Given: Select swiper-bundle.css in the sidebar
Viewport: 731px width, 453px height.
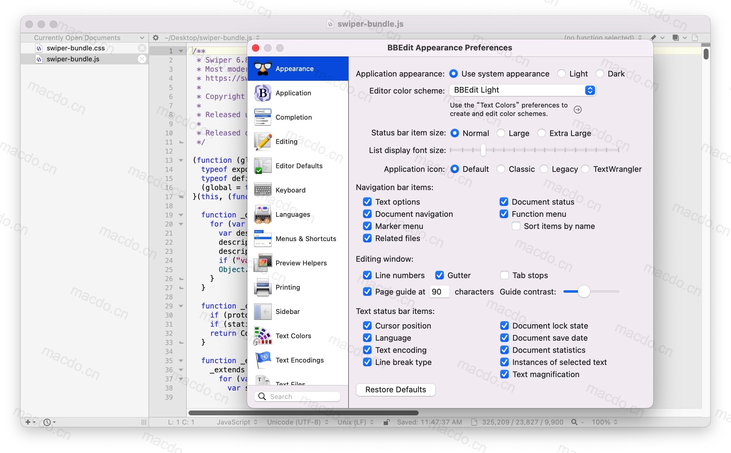Looking at the screenshot, I should coord(84,48).
